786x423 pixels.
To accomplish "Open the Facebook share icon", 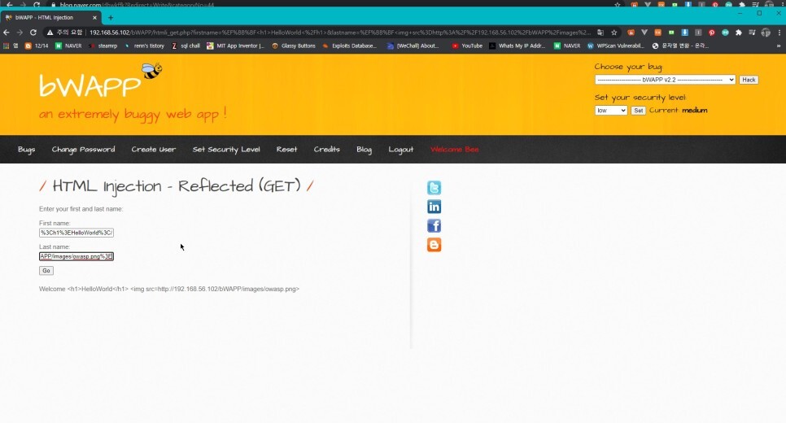I will point(434,225).
